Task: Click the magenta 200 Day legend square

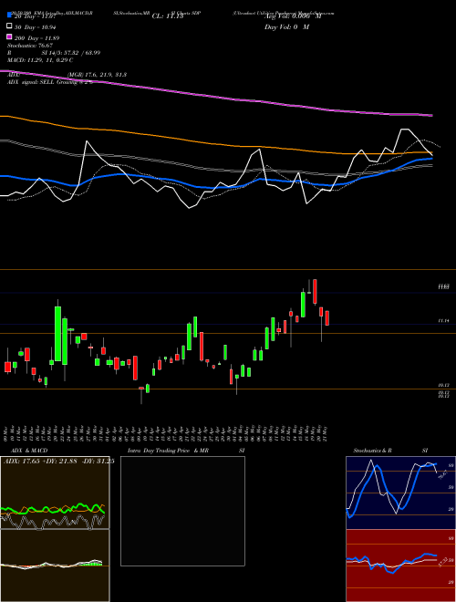Action: pyautogui.click(x=10, y=37)
